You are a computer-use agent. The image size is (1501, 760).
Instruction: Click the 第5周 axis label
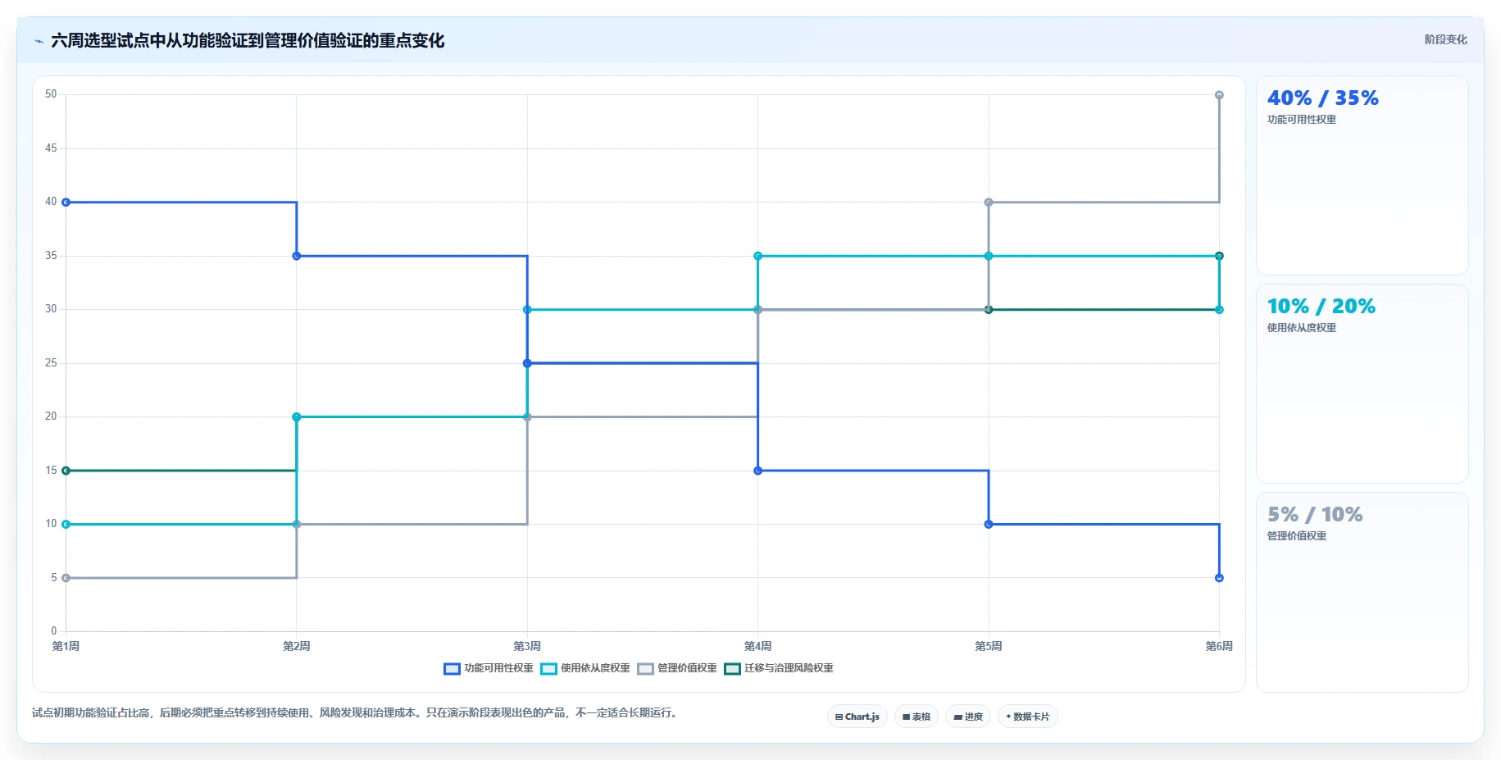(989, 647)
